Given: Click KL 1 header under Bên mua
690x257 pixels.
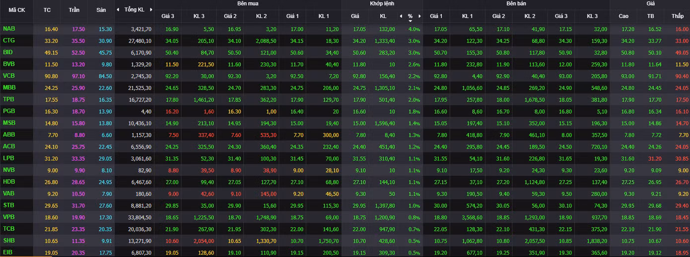Looking at the screenshot, I should [324, 16].
